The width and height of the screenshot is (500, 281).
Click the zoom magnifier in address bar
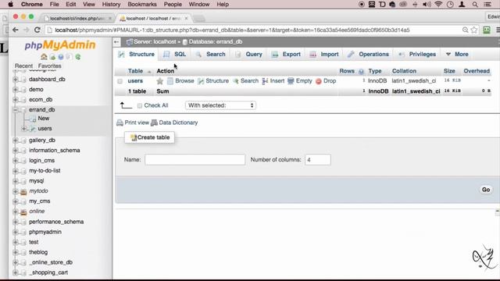click(466, 30)
